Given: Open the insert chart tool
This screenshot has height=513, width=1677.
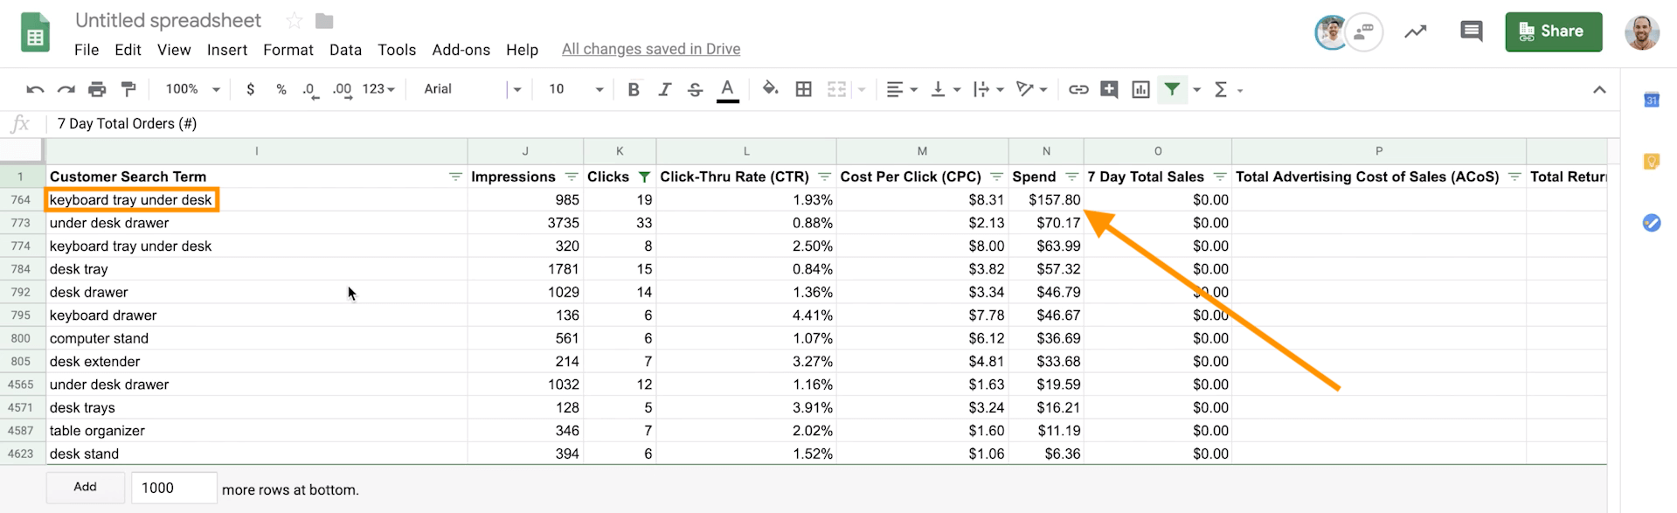Looking at the screenshot, I should coord(1140,89).
